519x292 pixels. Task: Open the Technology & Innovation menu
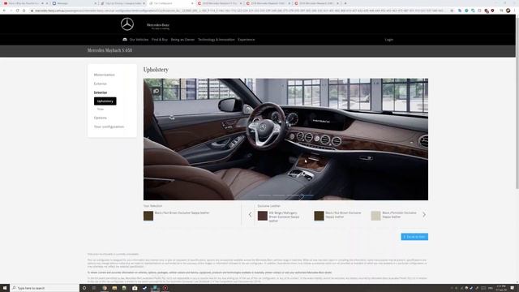coord(217,40)
